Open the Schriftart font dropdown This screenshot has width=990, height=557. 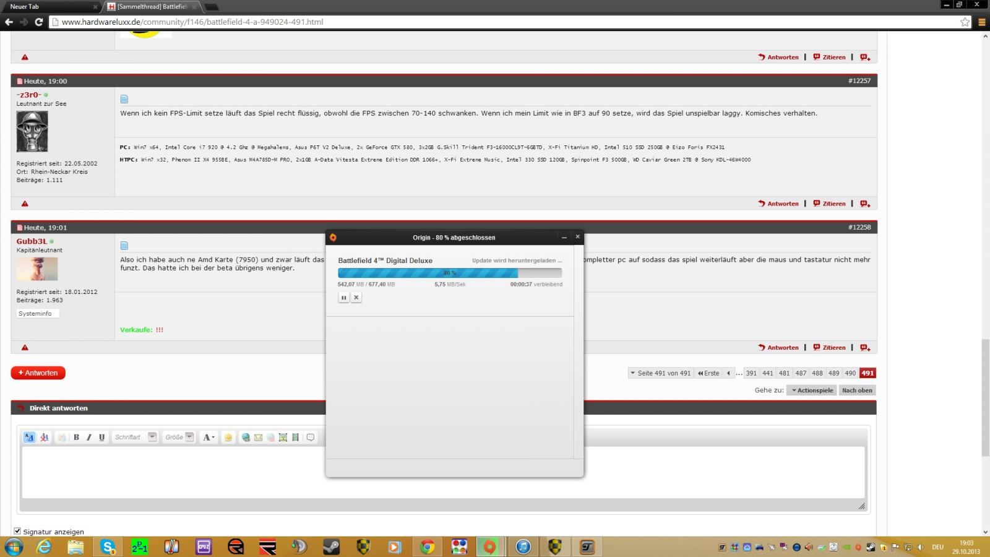[136, 437]
